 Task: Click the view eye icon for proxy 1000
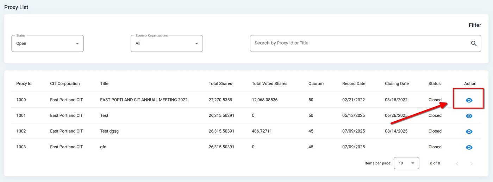tap(469, 100)
